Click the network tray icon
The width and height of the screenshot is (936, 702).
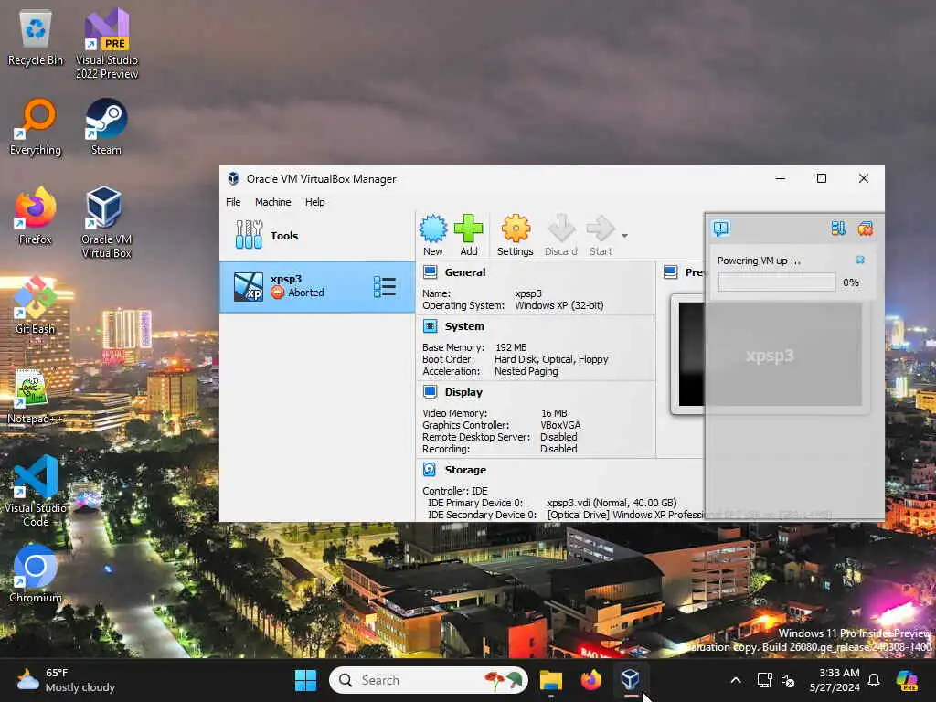(x=765, y=680)
